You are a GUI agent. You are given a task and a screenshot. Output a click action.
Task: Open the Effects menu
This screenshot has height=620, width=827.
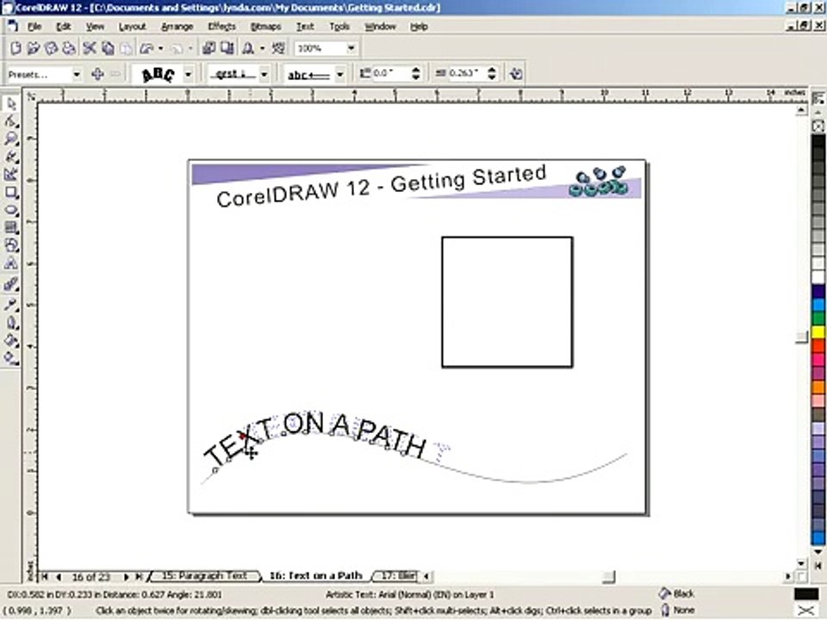(x=221, y=27)
